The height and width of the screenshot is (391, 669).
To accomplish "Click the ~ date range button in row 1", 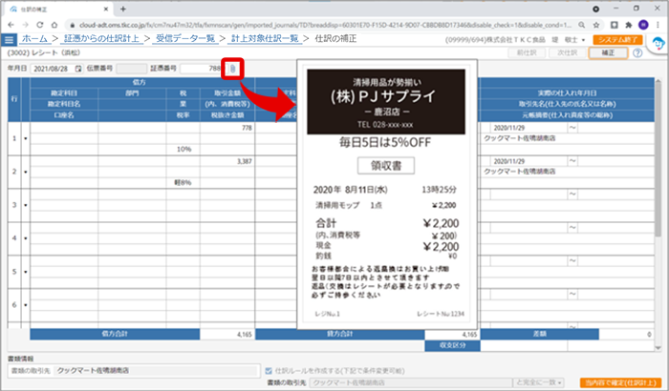I will click(x=572, y=128).
